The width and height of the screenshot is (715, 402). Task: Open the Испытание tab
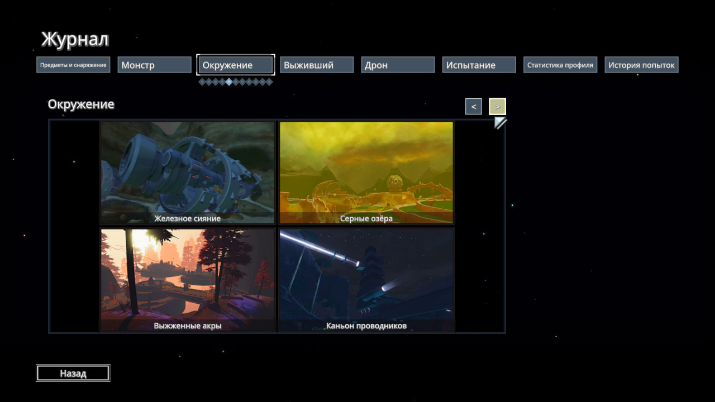point(479,65)
